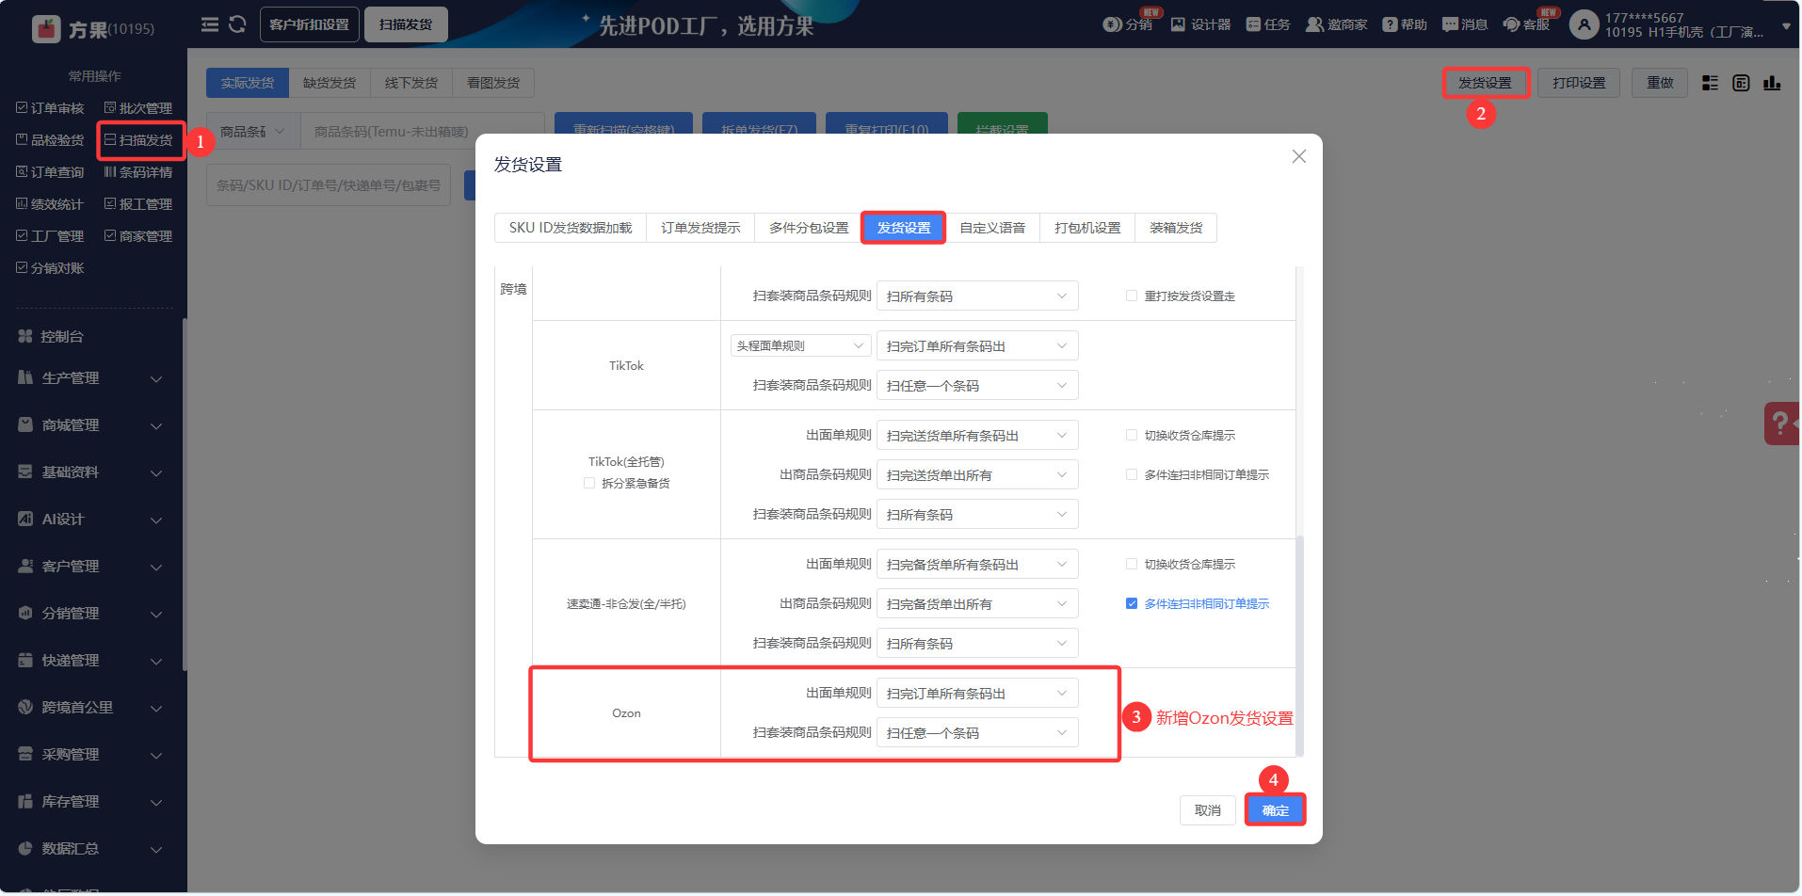Enable 重打按发货设置走 checkbox

[1132, 296]
